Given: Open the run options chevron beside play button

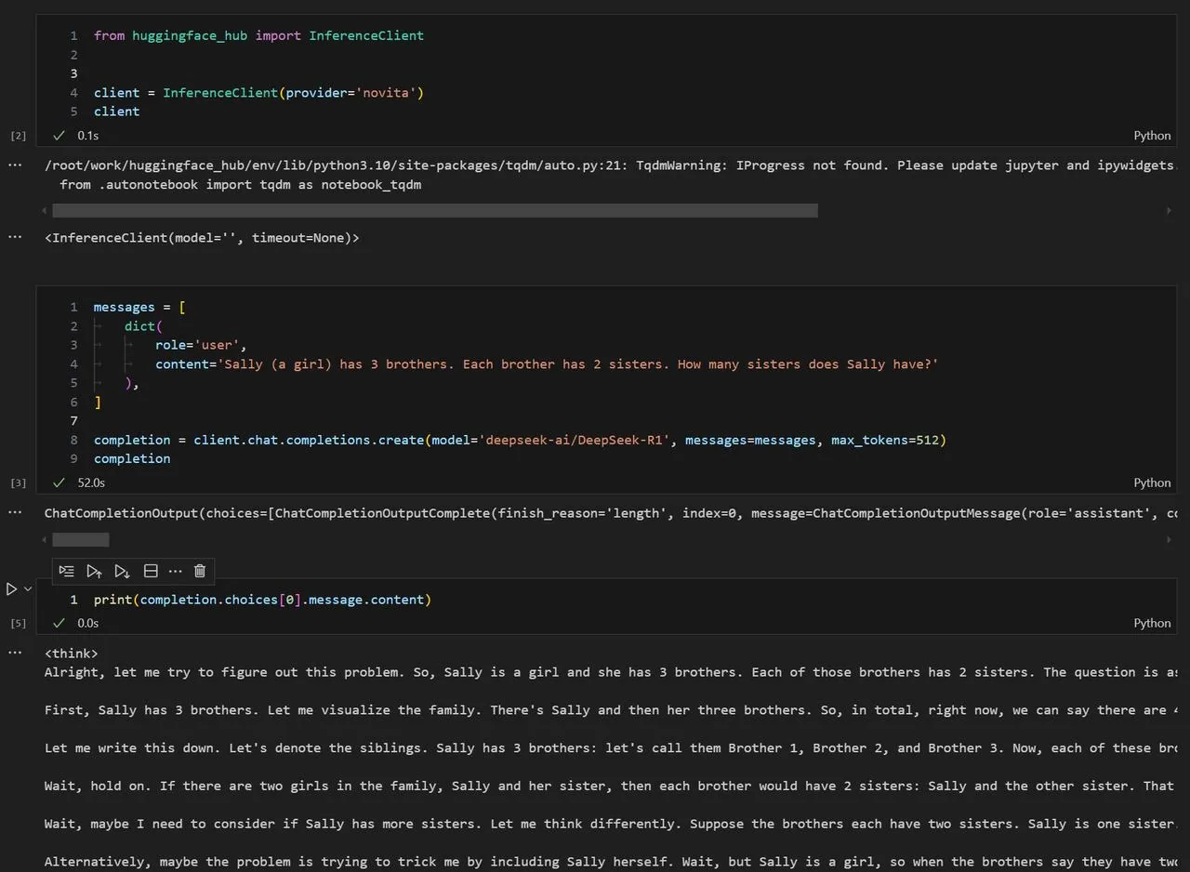Looking at the screenshot, I should [x=28, y=589].
